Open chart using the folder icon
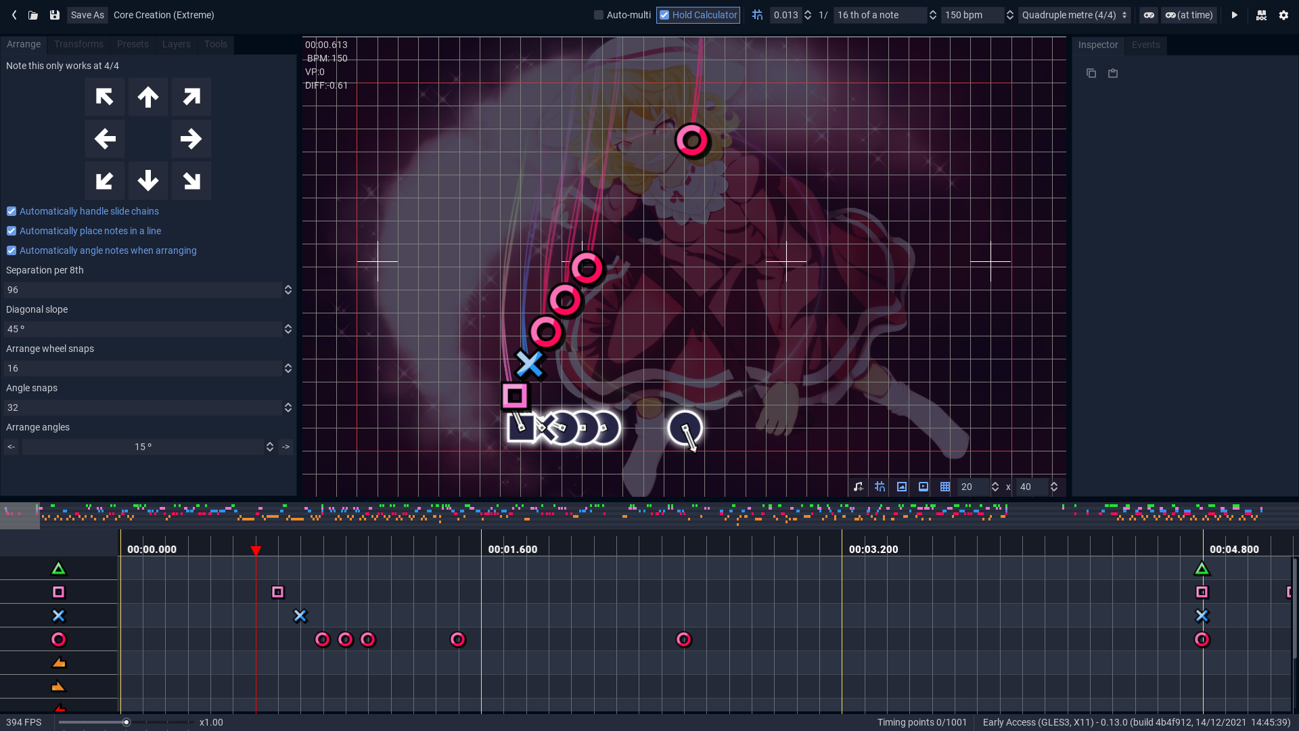This screenshot has width=1299, height=731. tap(33, 15)
